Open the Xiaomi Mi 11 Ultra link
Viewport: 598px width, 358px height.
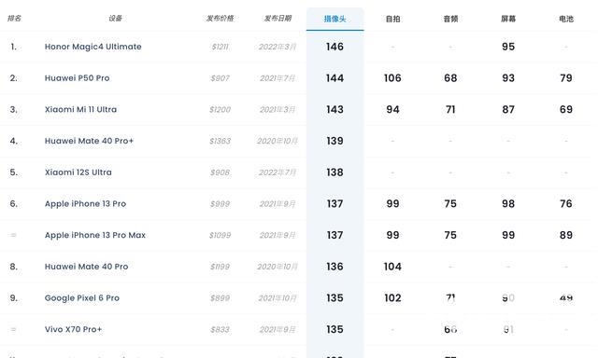(81, 110)
